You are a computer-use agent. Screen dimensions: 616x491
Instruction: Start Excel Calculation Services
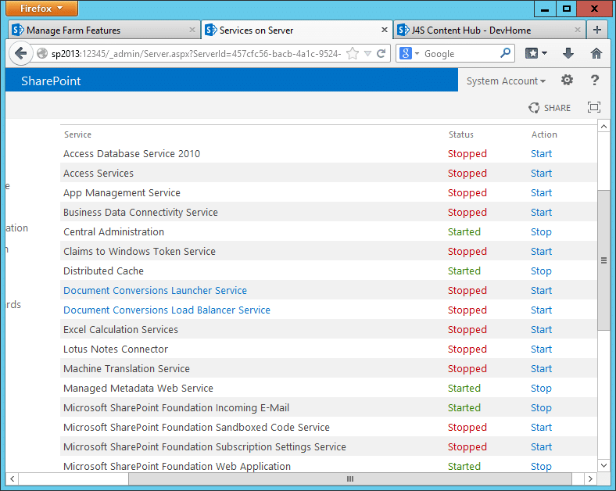[x=541, y=330]
